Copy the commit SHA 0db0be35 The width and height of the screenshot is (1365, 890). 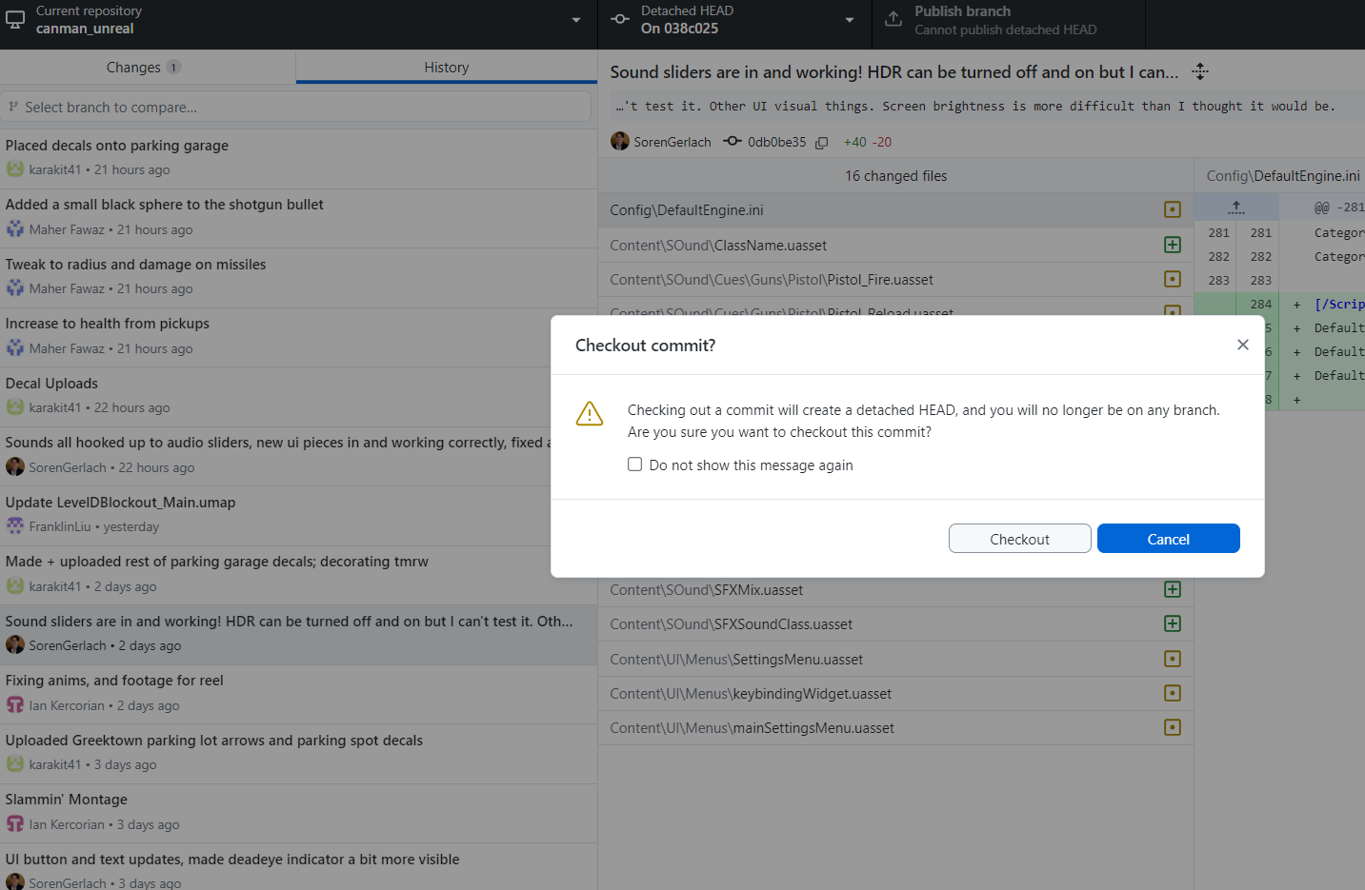pyautogui.click(x=821, y=143)
